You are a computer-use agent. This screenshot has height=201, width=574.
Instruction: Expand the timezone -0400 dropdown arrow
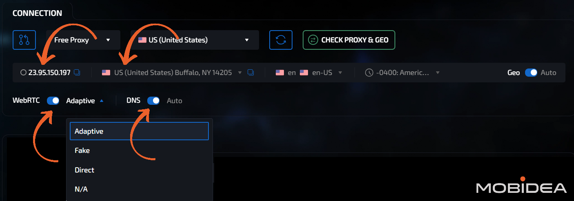[438, 73]
